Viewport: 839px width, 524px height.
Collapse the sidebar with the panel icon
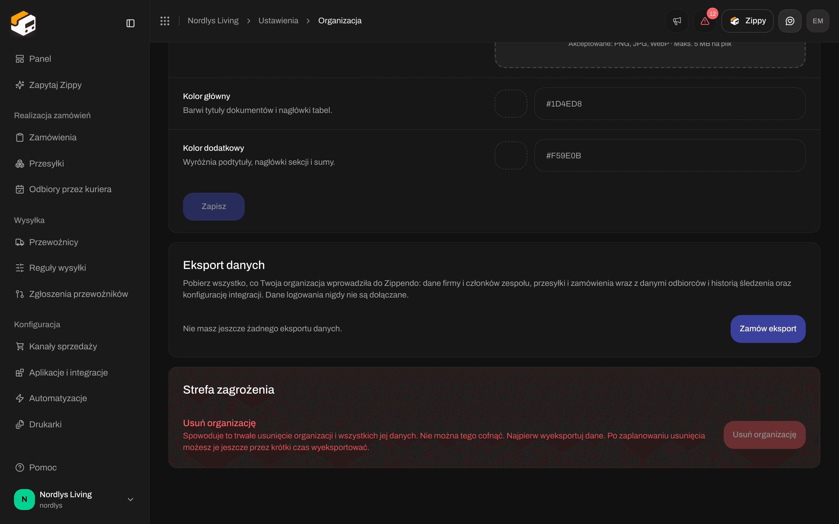[x=130, y=23]
